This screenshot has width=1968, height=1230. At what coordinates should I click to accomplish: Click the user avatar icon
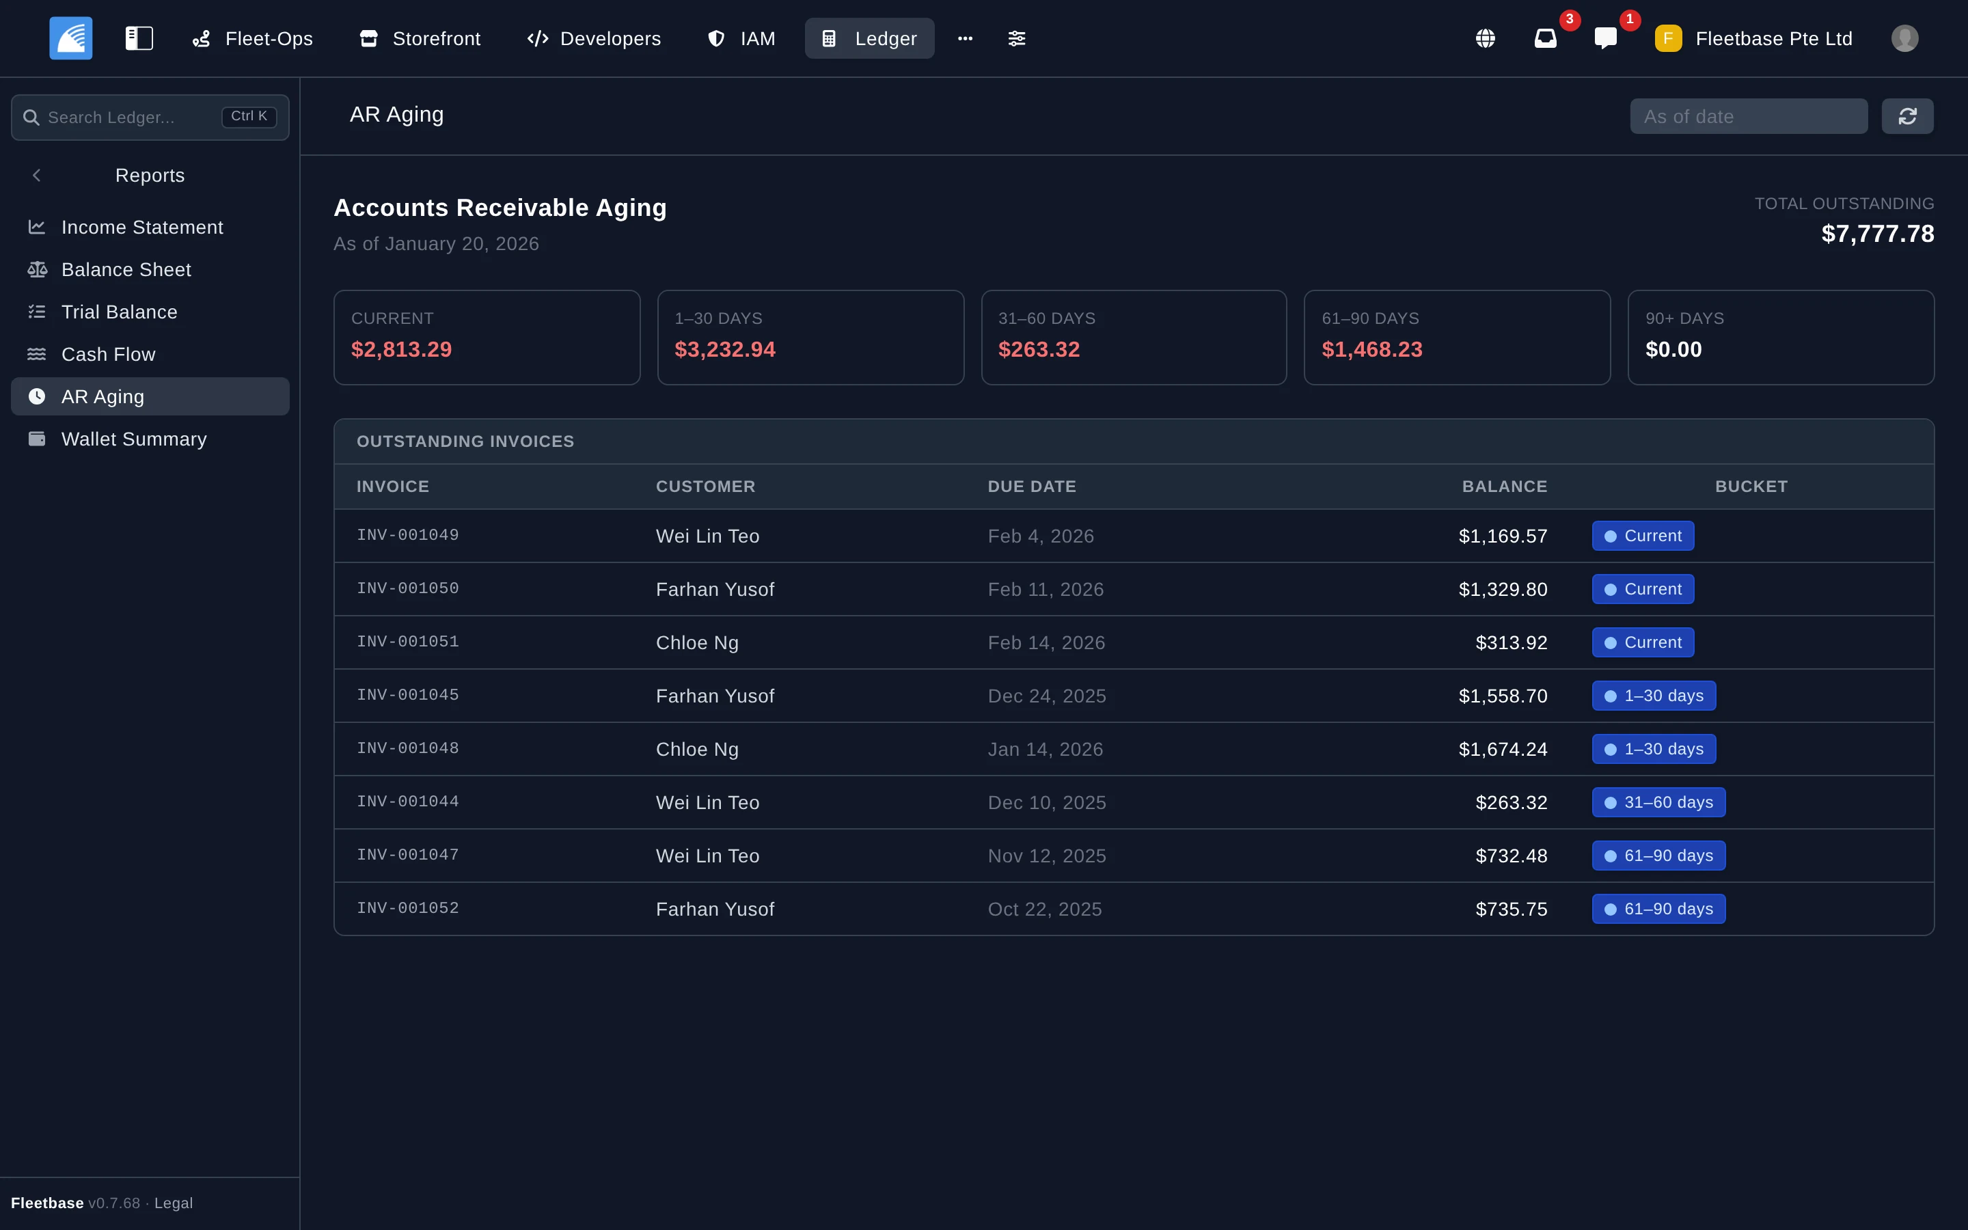(x=1904, y=38)
